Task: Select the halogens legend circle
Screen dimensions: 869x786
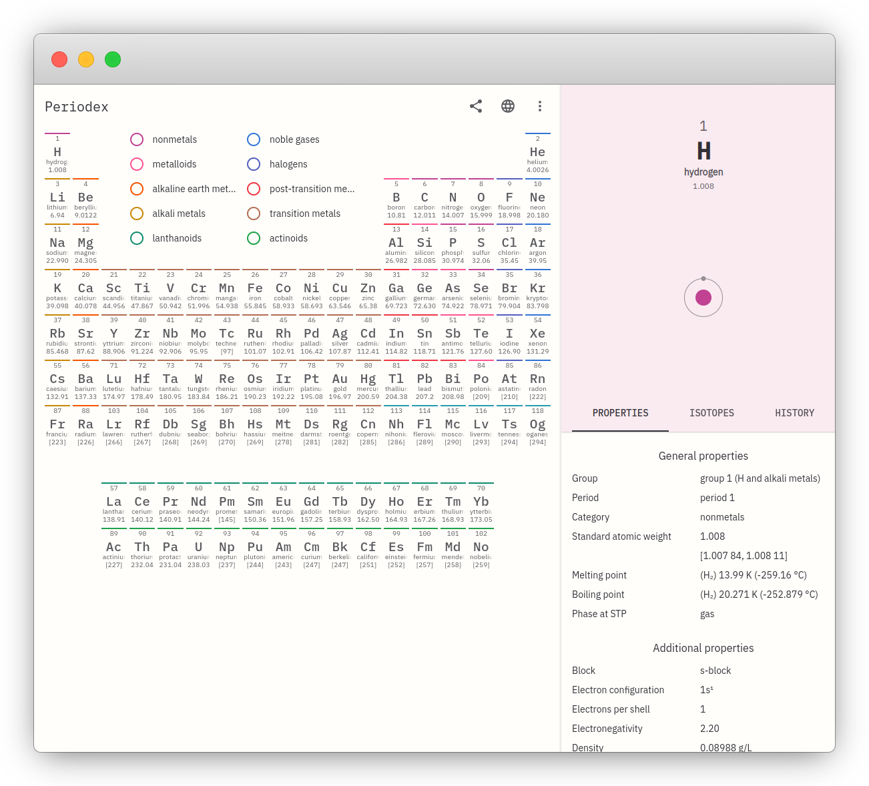Action: coord(254,164)
